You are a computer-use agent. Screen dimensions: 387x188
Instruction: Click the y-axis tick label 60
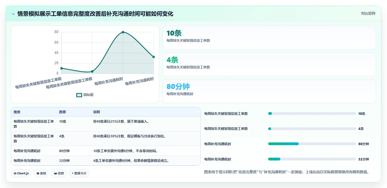[x=56, y=43]
